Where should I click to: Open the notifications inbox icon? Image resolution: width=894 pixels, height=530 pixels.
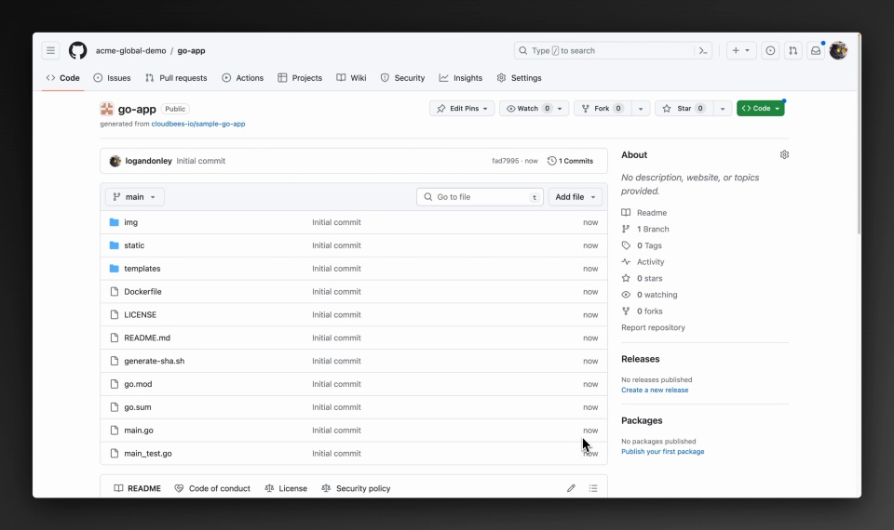tap(816, 51)
